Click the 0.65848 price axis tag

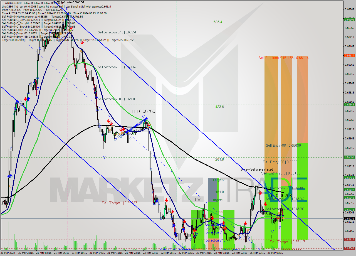point(350,105)
